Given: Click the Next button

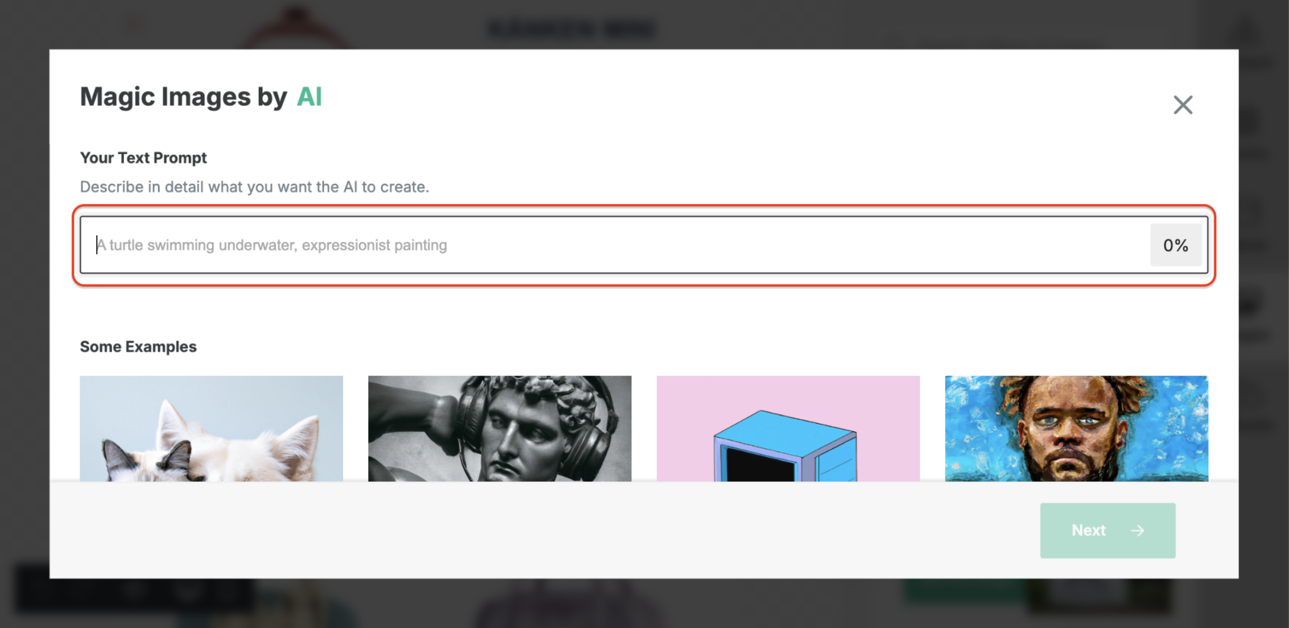Looking at the screenshot, I should [1108, 530].
